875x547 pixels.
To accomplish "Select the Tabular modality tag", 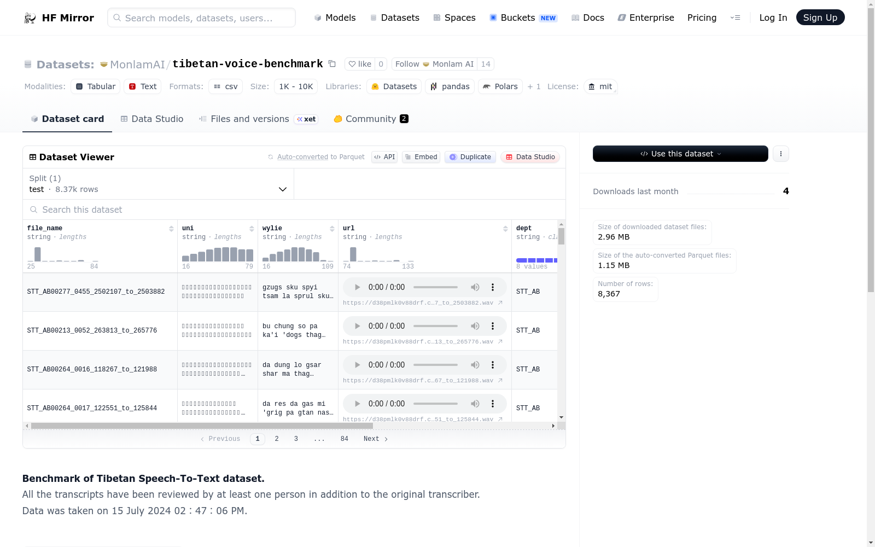I will 95,86.
